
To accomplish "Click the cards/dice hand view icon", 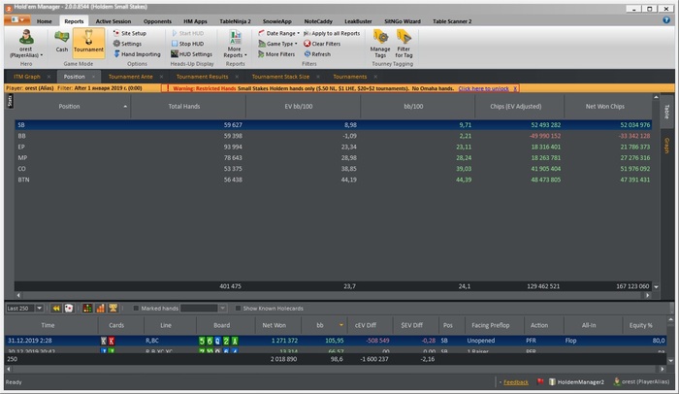I will (x=69, y=309).
